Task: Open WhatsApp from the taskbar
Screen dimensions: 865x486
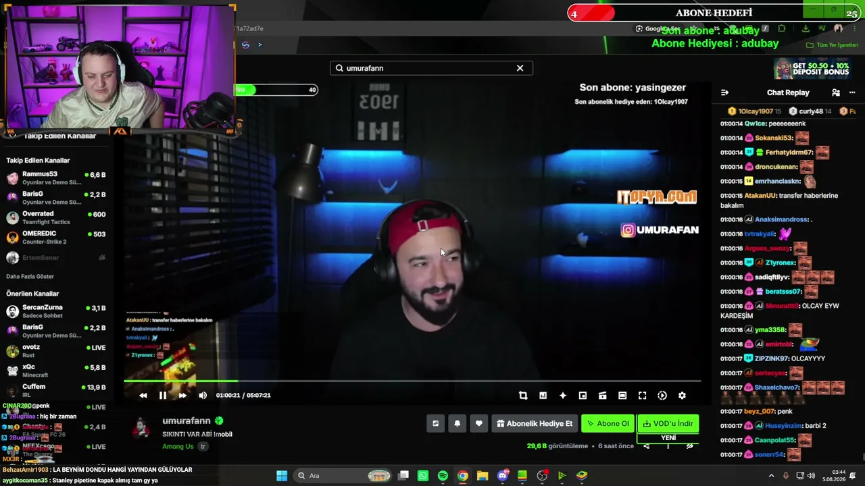Action: point(423,476)
